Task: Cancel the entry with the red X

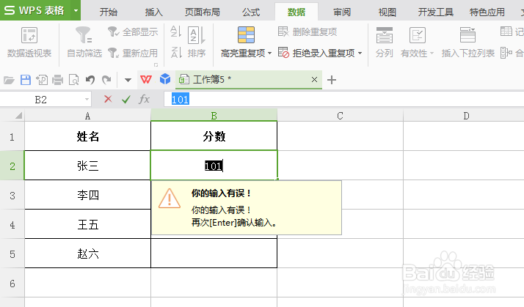Action: click(x=108, y=99)
